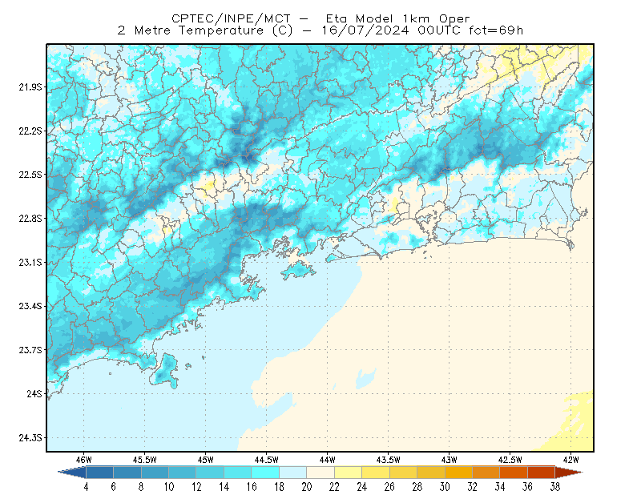Pick the 4–6 °C dark blue swatch

tap(99, 472)
